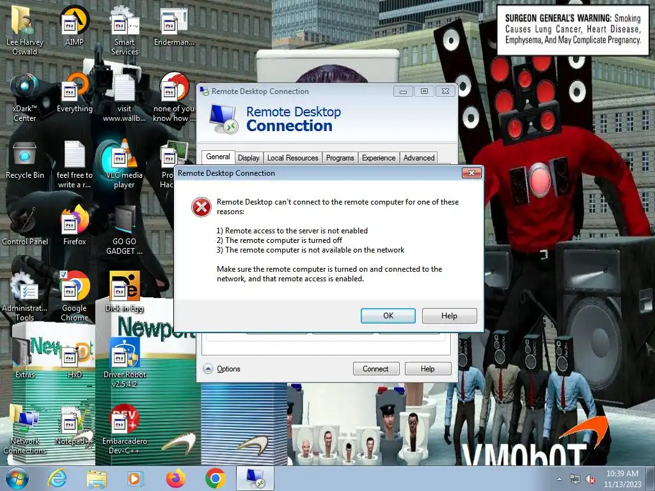The height and width of the screenshot is (491, 655).
Task: Launch Internet Explorer from the taskbar
Action: 57,478
